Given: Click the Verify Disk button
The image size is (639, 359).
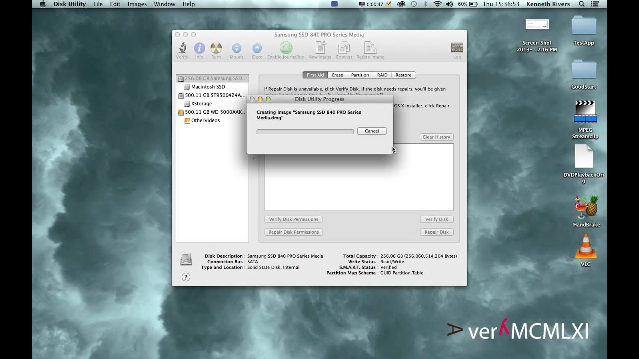Looking at the screenshot, I should (436, 219).
